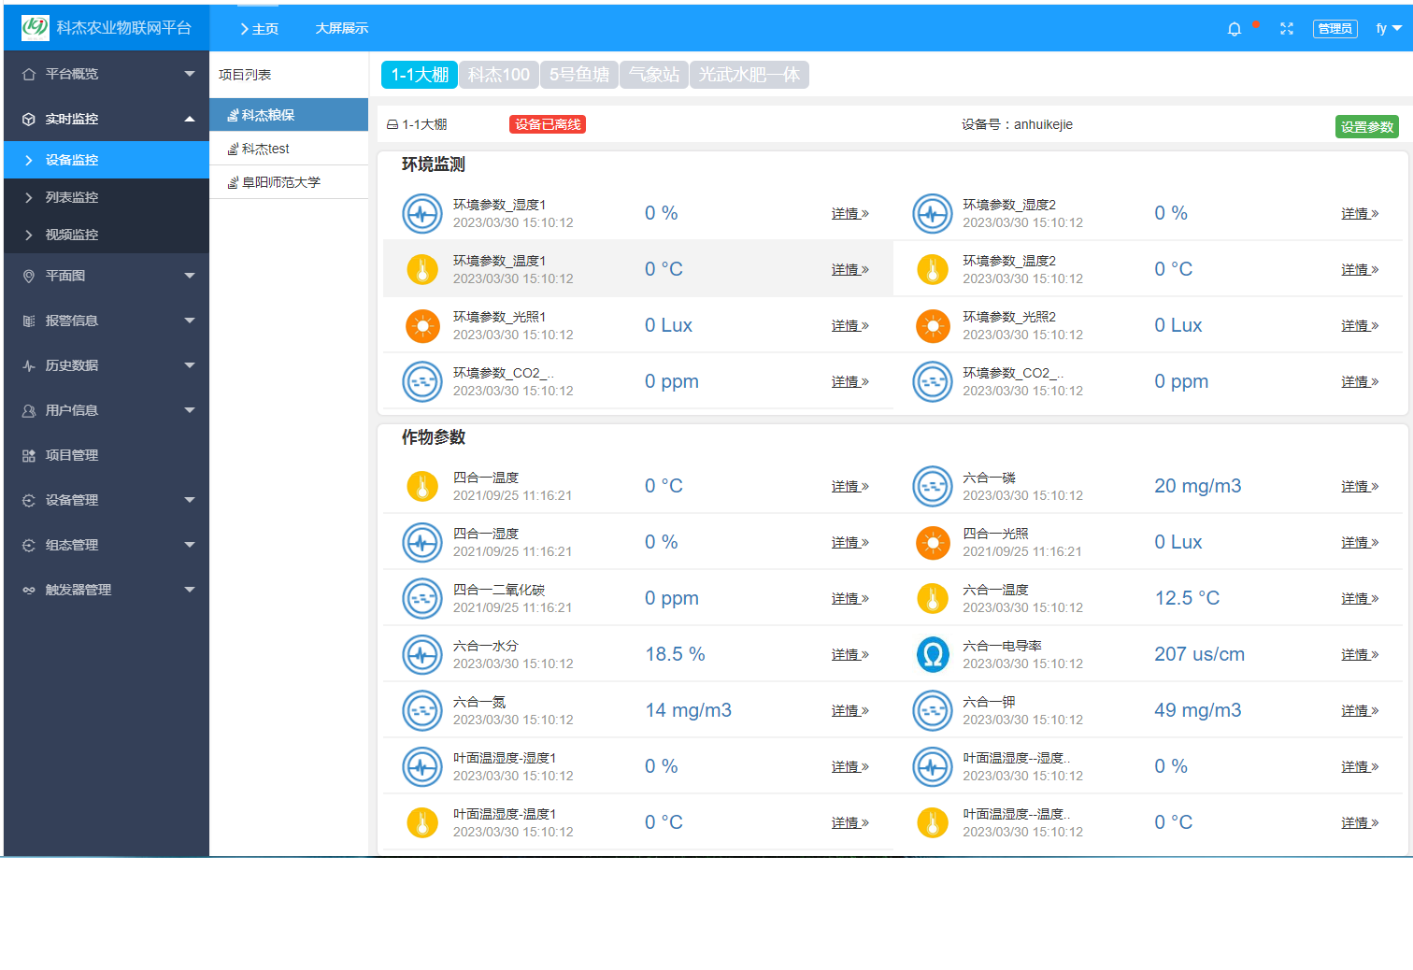The height and width of the screenshot is (970, 1413).
Task: Click the platform logo icon
Action: click(x=35, y=28)
